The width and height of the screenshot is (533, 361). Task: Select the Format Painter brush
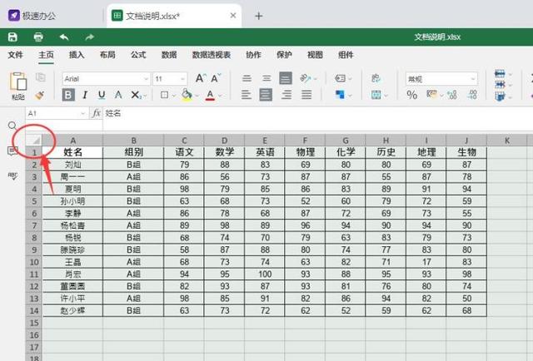pyautogui.click(x=40, y=96)
